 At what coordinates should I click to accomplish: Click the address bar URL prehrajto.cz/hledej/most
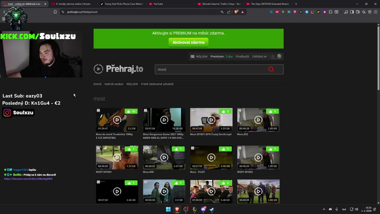pyautogui.click(x=82, y=12)
